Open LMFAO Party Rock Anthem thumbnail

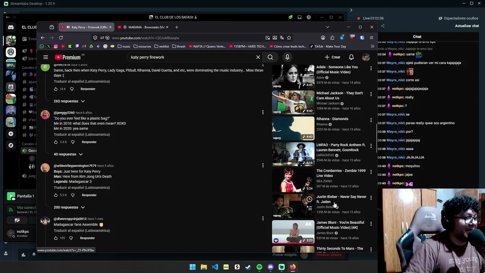point(293,154)
